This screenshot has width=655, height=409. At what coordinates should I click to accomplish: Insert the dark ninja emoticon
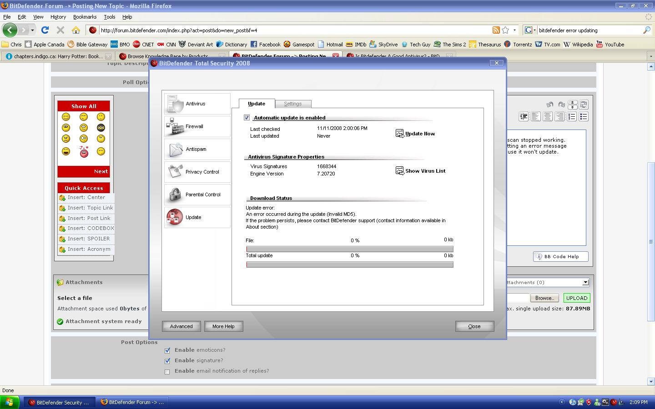coord(101,128)
